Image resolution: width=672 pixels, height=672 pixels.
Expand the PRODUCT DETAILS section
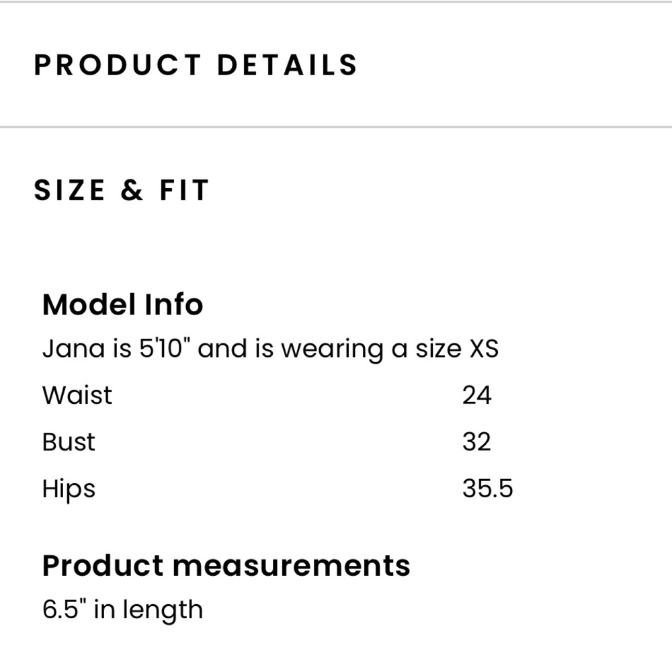coord(195,65)
